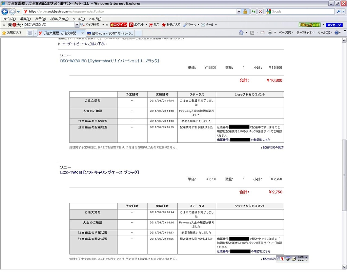This screenshot has height=278, width=347.
Task: Open the Rakuten toolbar ツール wrench menu
Action: coord(190,25)
